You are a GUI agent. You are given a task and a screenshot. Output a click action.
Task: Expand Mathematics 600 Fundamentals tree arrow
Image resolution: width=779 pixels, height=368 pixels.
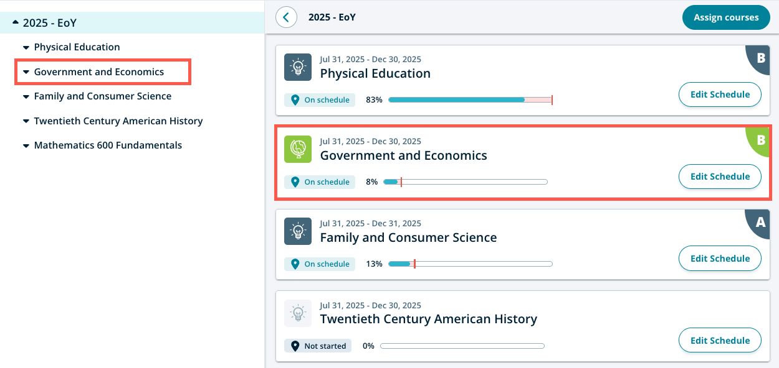(26, 145)
